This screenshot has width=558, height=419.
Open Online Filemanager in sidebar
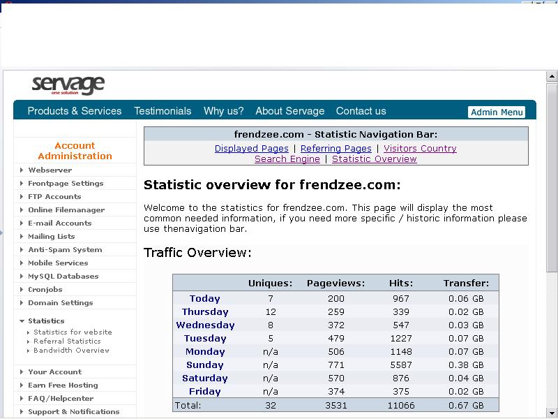coord(66,210)
